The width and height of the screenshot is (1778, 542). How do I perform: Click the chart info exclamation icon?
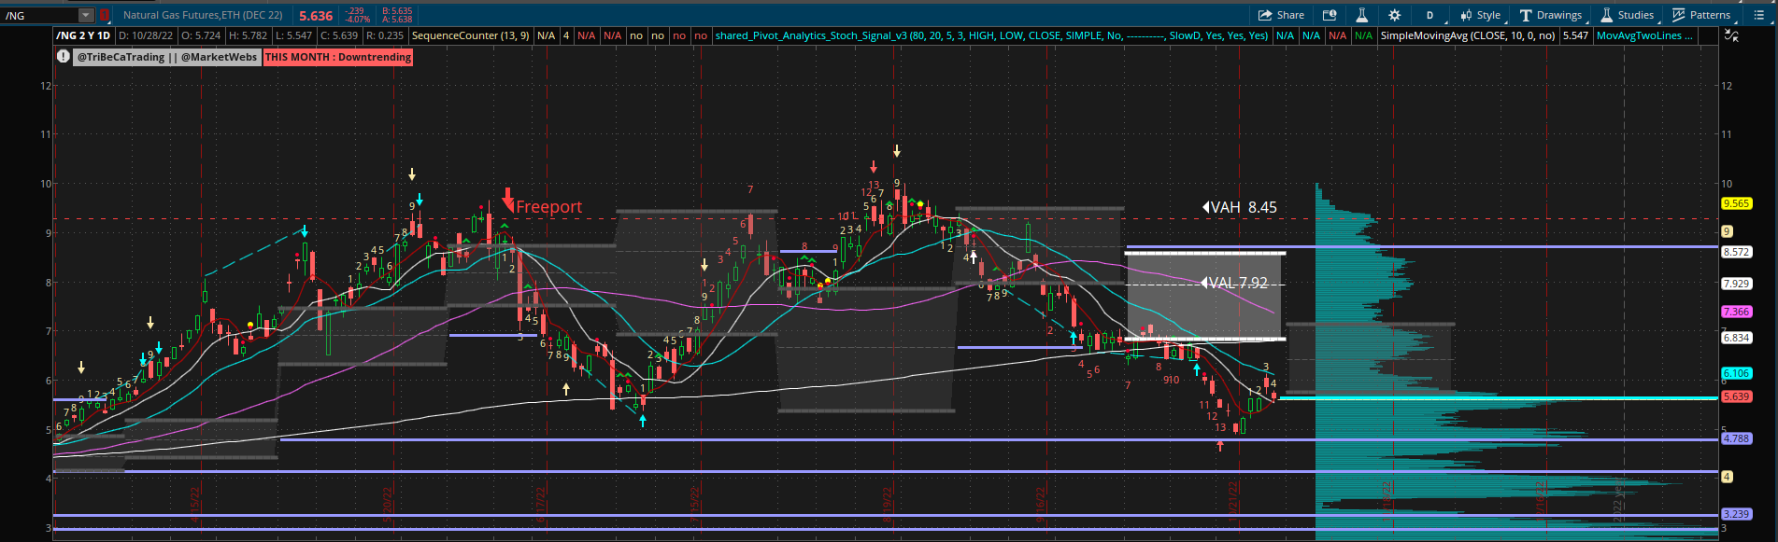point(64,57)
